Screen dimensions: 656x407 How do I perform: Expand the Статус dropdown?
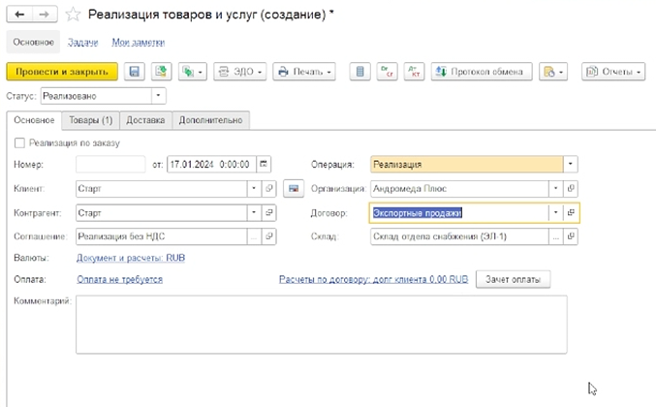pos(159,96)
